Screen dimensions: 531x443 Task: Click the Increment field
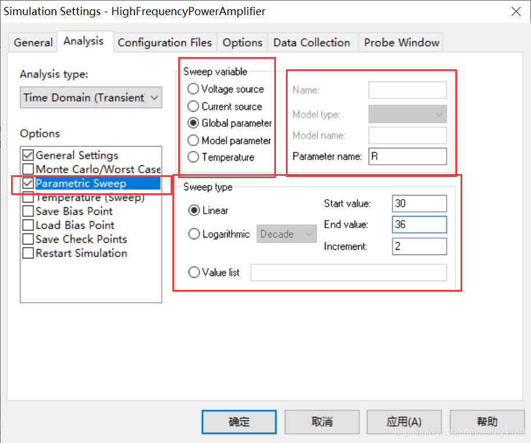[420, 246]
